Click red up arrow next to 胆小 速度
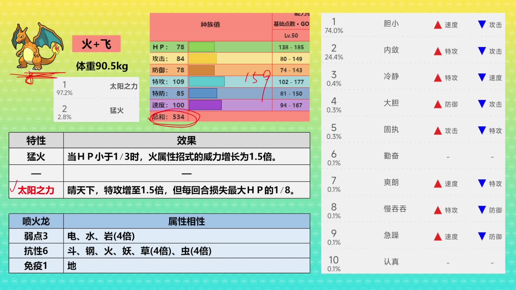This screenshot has width=516, height=290. (438, 25)
